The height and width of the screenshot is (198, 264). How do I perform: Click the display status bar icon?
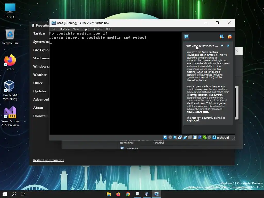pyautogui.click(x=195, y=137)
